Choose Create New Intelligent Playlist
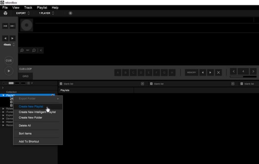The width and height of the screenshot is (259, 164). [x=38, y=112]
